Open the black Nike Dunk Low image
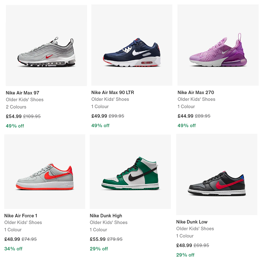Image resolution: width=262 pixels, height=267 pixels. click(216, 175)
